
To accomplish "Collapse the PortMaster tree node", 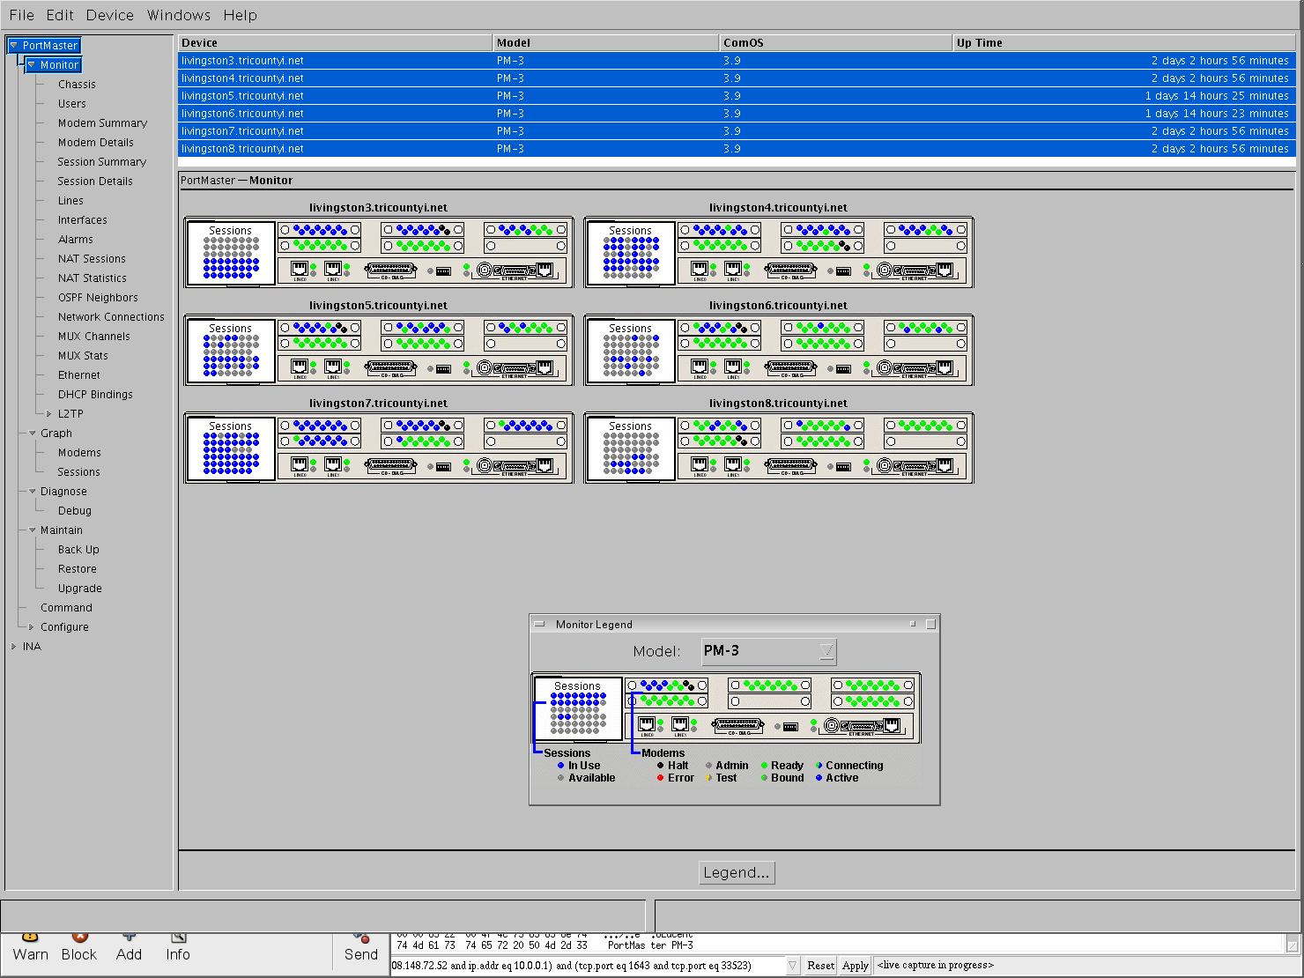I will click(13, 46).
